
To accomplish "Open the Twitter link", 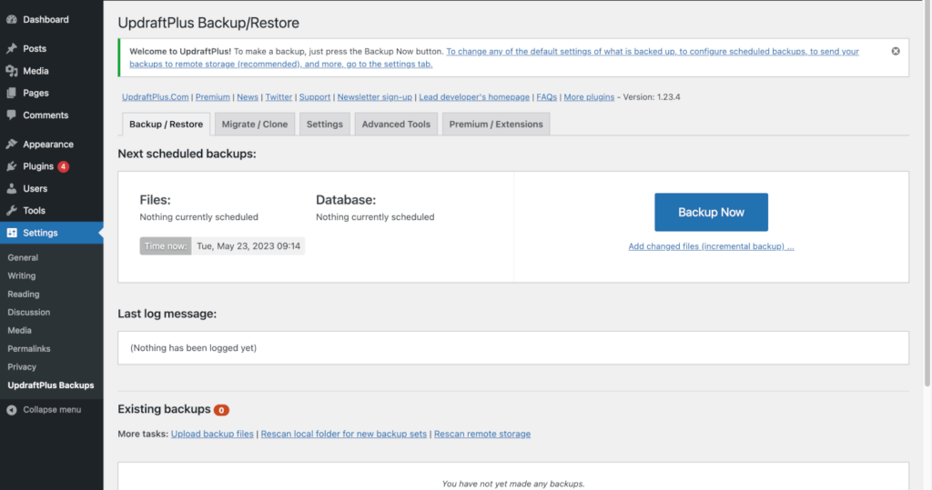I will [279, 96].
